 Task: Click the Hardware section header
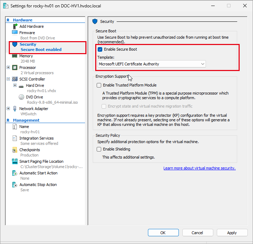[22, 20]
